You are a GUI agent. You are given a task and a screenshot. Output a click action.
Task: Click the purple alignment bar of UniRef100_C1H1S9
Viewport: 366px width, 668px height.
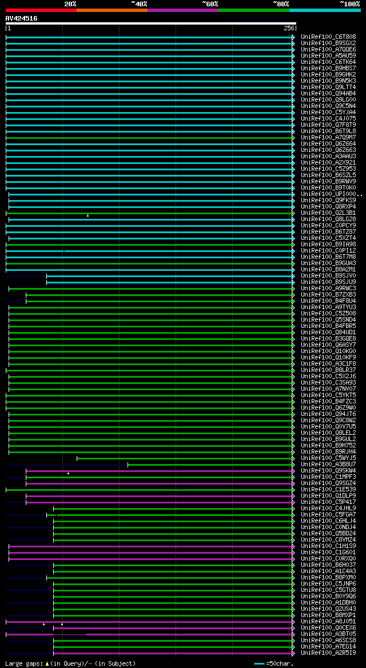pyautogui.click(x=150, y=546)
